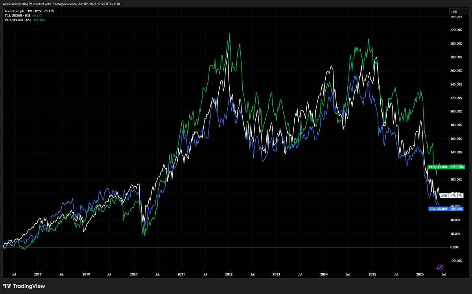Click the 160.00% price axis label

(456, 139)
